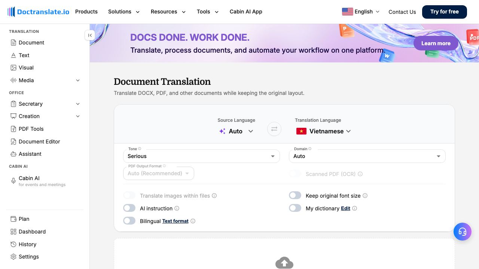The image size is (479, 269).
Task: Click the Keep original font size info icon
Action: point(365,196)
